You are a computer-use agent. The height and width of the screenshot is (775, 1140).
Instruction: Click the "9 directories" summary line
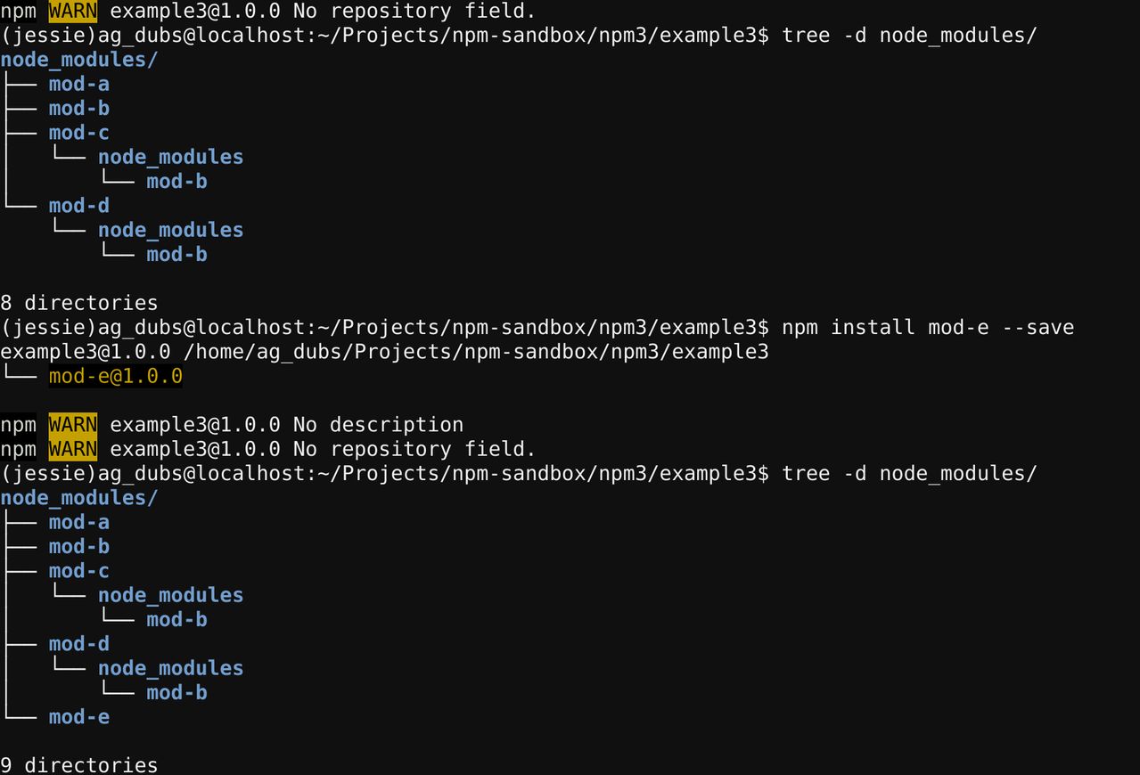[x=78, y=764]
